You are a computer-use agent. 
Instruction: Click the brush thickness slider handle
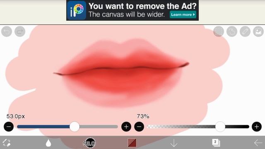(75, 127)
